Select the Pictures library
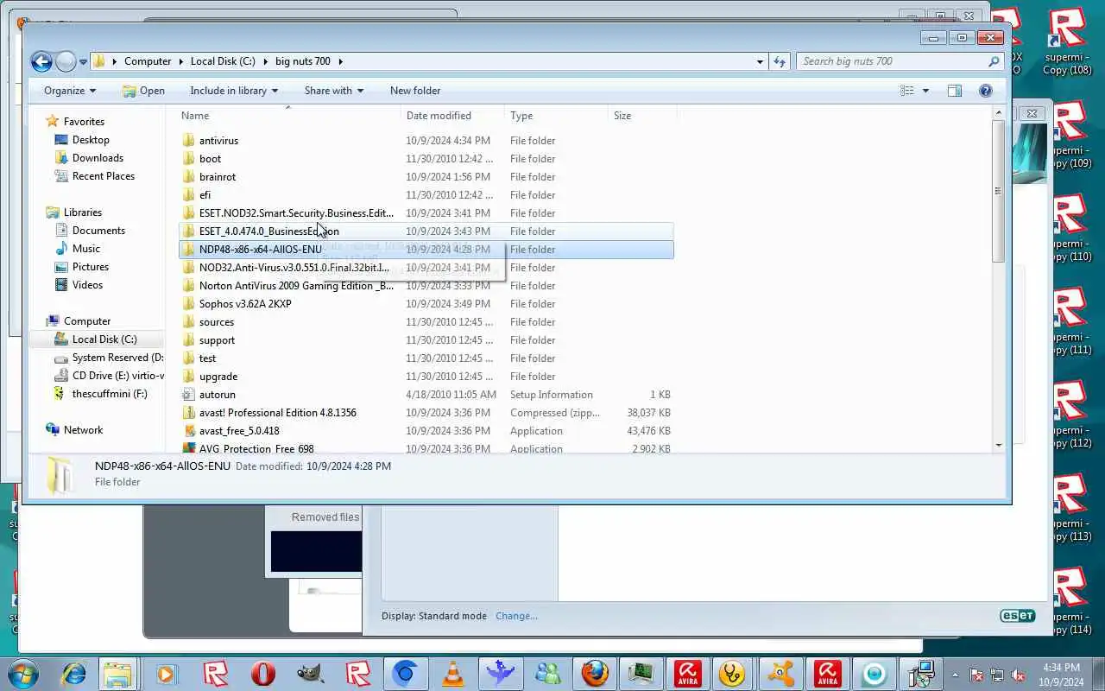The width and height of the screenshot is (1105, 691). pos(91,267)
